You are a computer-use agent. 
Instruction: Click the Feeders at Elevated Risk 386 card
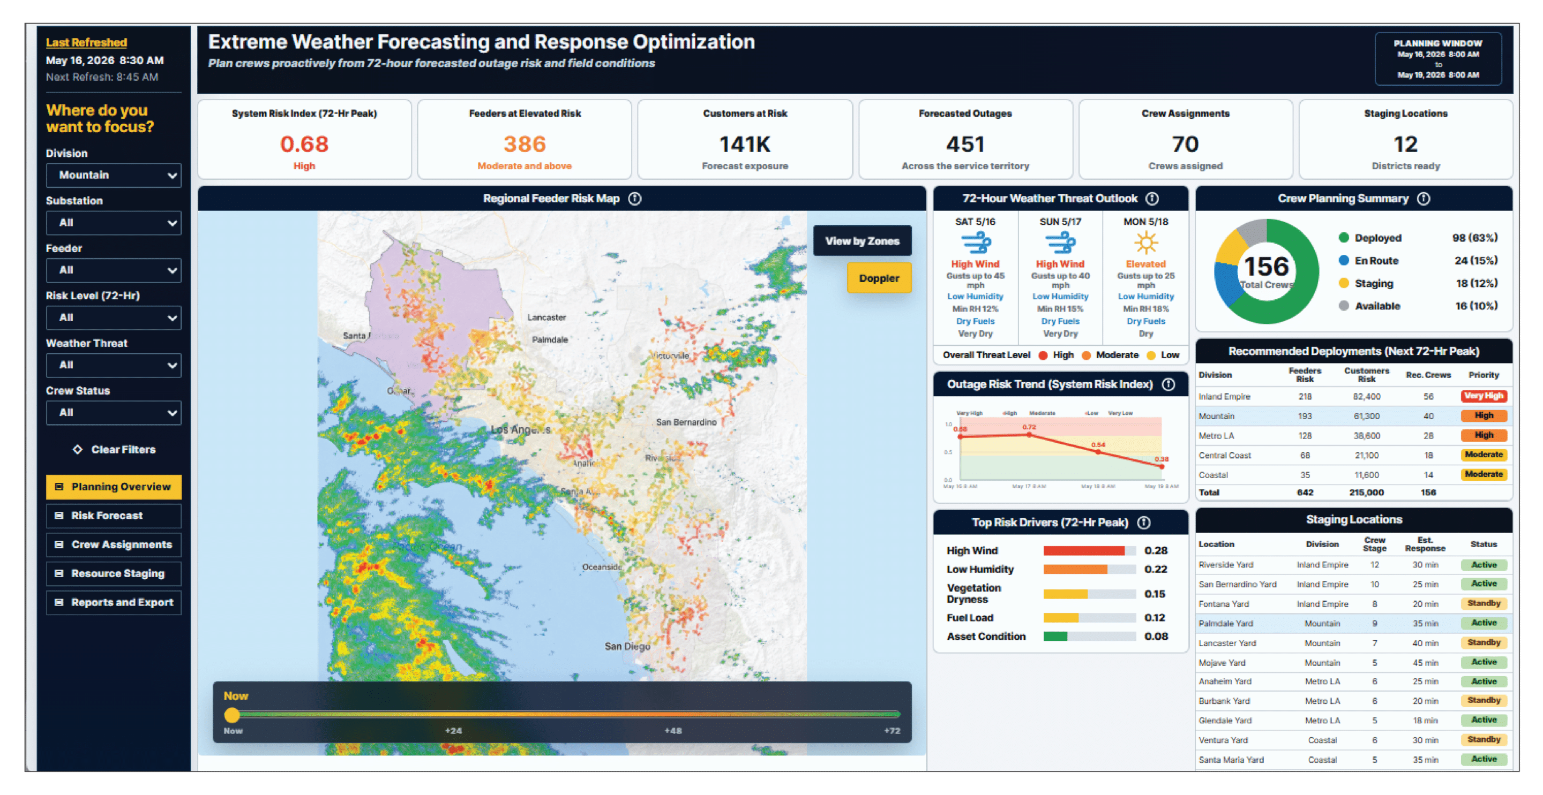tap(525, 140)
